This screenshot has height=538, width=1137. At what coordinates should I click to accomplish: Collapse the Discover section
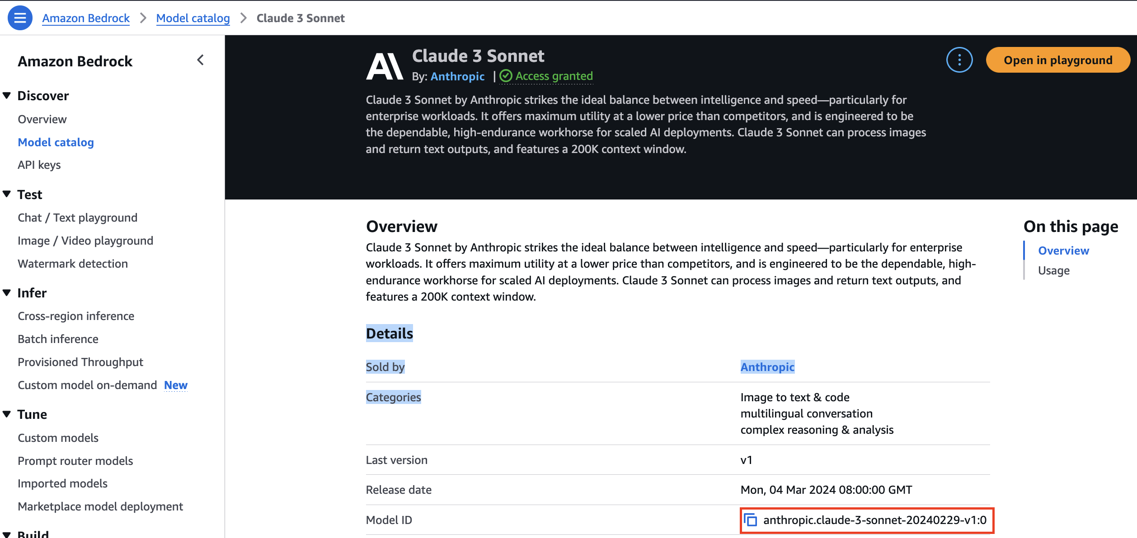[x=7, y=96]
